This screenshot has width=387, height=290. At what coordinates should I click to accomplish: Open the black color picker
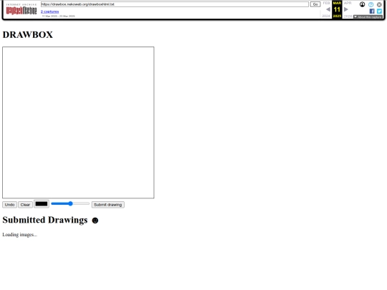42,204
